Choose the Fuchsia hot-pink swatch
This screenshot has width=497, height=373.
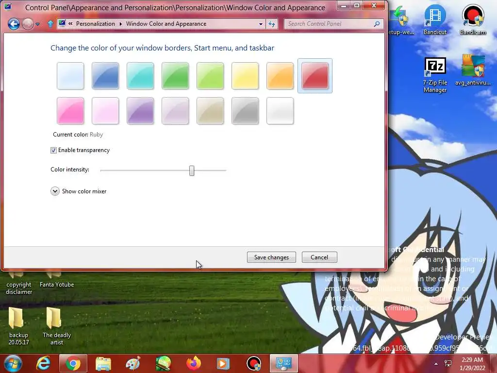[x=70, y=111]
